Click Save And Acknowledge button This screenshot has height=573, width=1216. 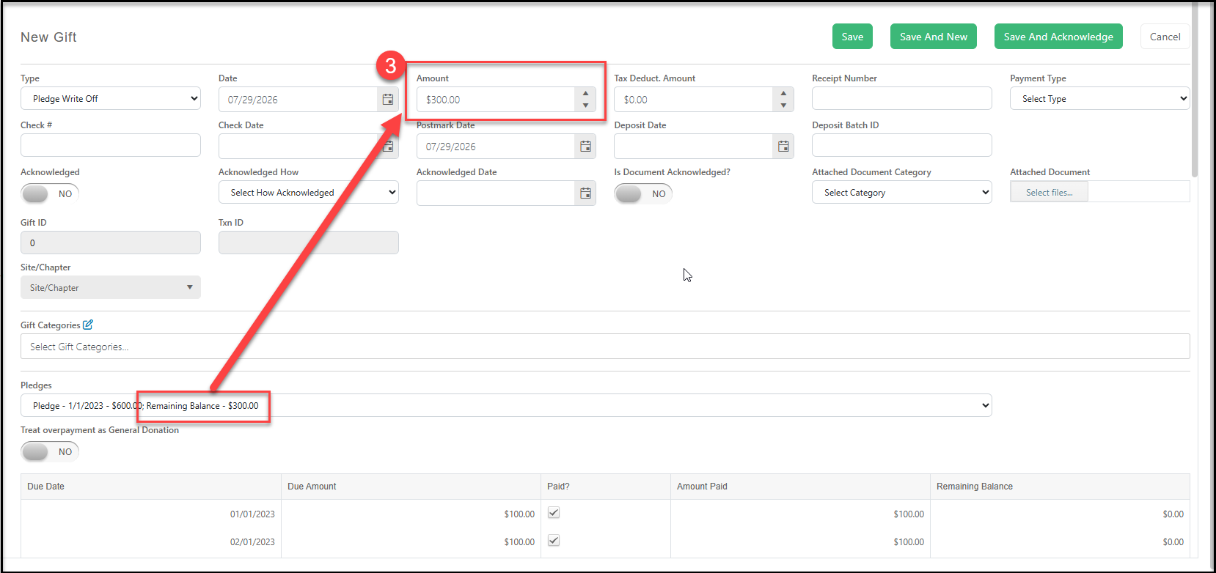pyautogui.click(x=1058, y=37)
